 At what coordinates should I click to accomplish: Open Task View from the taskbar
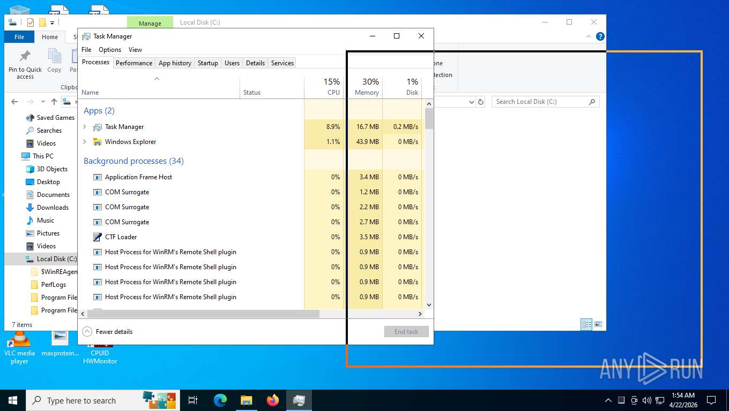[x=193, y=400]
